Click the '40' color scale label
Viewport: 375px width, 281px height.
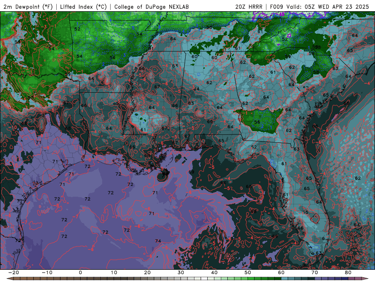click(x=214, y=273)
